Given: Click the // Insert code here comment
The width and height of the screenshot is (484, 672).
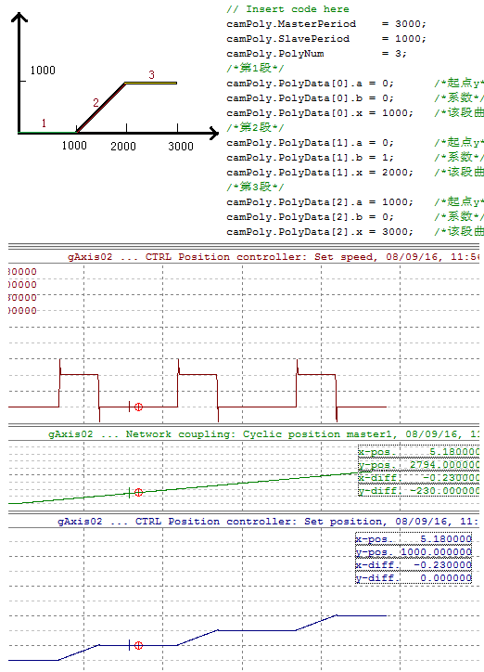Looking at the screenshot, I should (287, 9).
